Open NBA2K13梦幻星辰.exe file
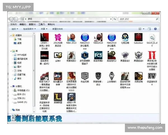The width and height of the screenshot is (168, 135). tap(85, 37)
